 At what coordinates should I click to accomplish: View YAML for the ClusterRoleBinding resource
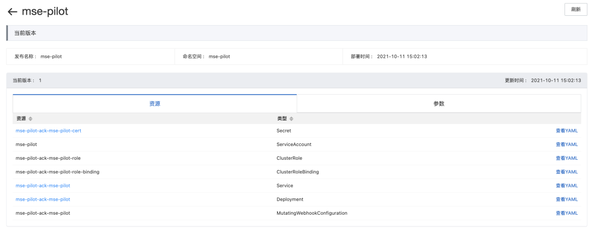[x=566, y=172]
